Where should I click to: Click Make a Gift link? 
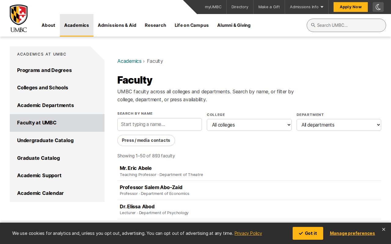(269, 7)
